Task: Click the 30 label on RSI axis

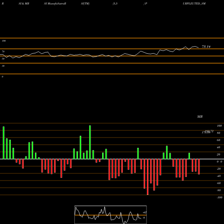Action: [3, 66]
